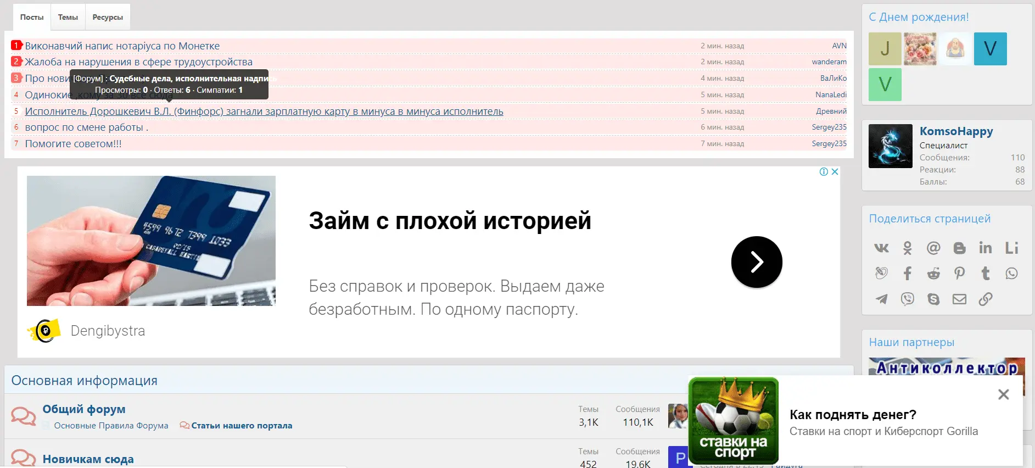Open birthday user blue 'V' avatar

pyautogui.click(x=991, y=49)
